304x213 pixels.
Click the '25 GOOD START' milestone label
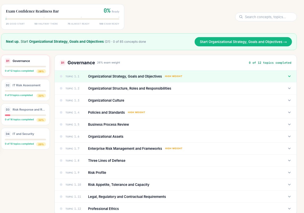point(15,24)
